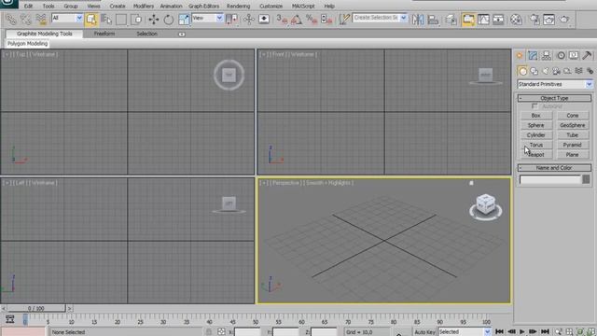The width and height of the screenshot is (597, 336).
Task: Open Modify command panel tab
Action: (x=533, y=56)
